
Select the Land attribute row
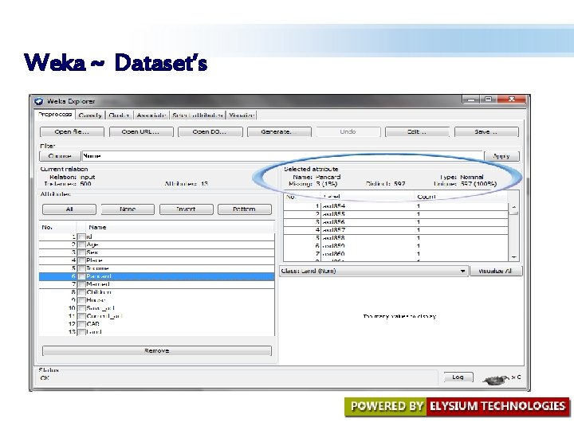[x=157, y=332]
